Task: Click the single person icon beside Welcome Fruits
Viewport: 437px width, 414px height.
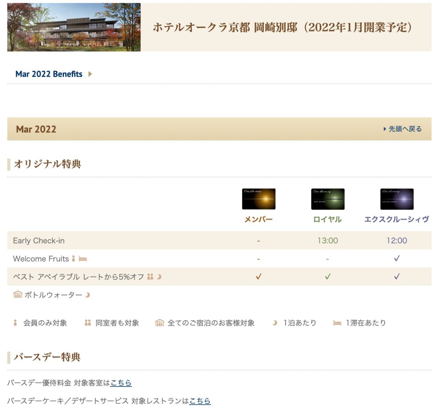Action: pos(73,259)
